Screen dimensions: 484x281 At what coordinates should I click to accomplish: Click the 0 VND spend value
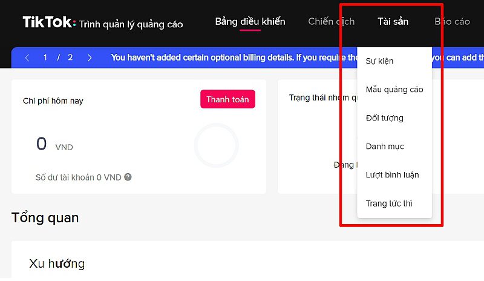[x=54, y=144]
